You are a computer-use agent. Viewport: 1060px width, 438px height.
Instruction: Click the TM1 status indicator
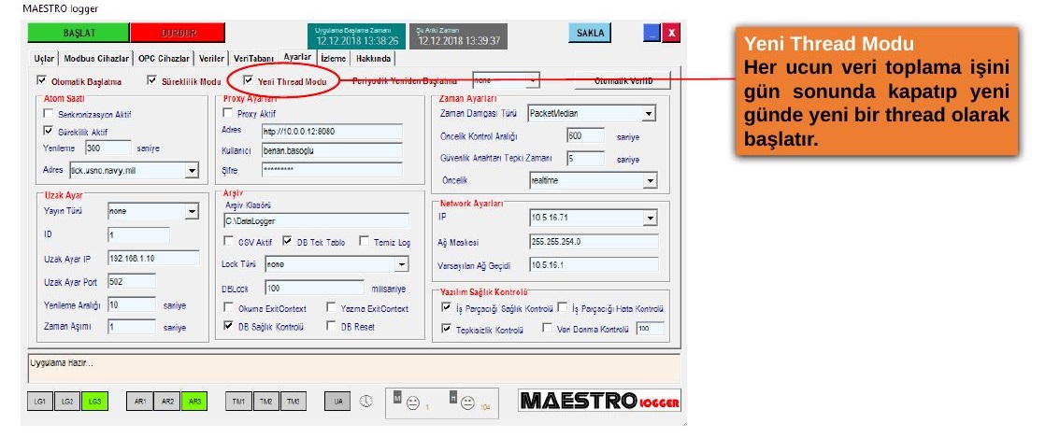(x=238, y=402)
